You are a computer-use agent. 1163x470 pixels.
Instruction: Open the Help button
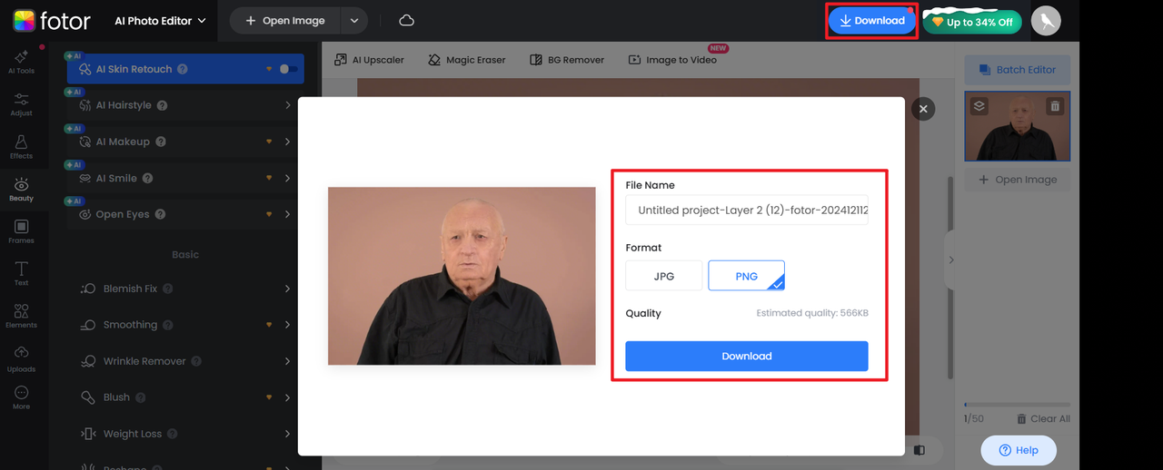[1019, 450]
